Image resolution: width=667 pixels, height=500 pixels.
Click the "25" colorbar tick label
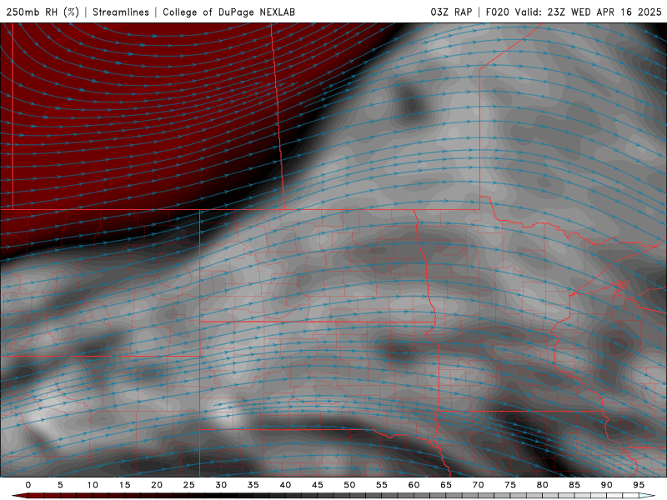click(189, 485)
